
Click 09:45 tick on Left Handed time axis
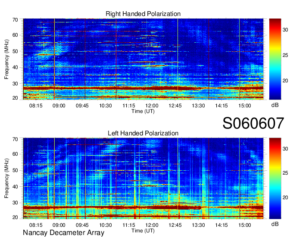point(82,225)
